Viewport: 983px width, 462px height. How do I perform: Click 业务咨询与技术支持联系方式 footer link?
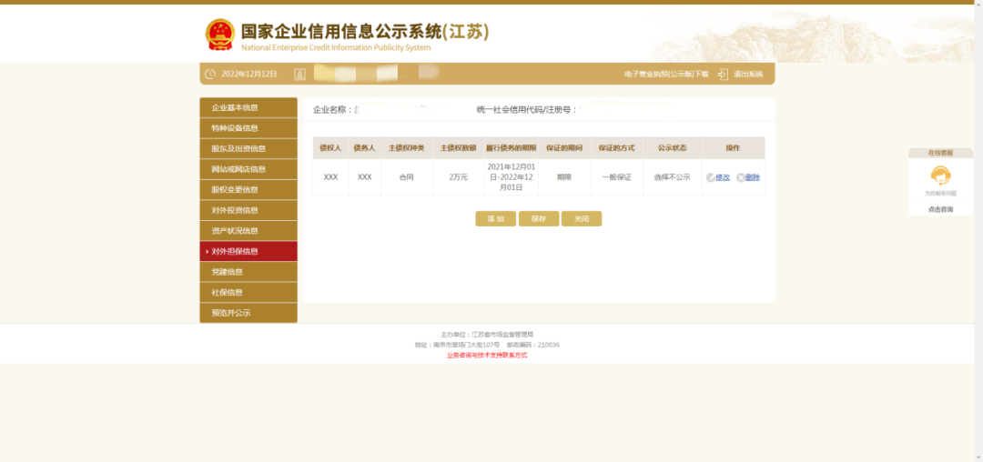[487, 356]
